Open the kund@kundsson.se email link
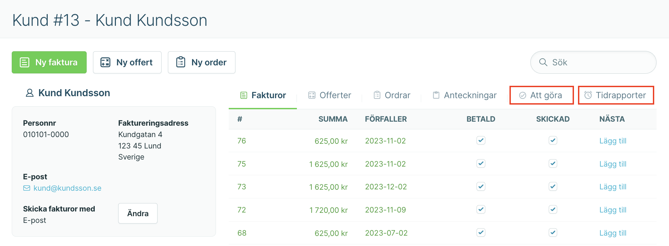669x246 pixels. pos(68,188)
